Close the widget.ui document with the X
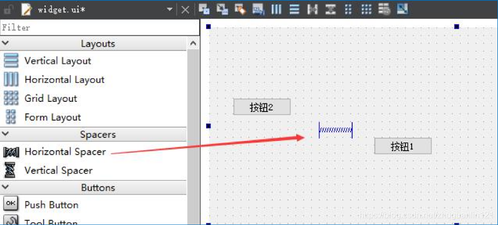 (x=185, y=10)
